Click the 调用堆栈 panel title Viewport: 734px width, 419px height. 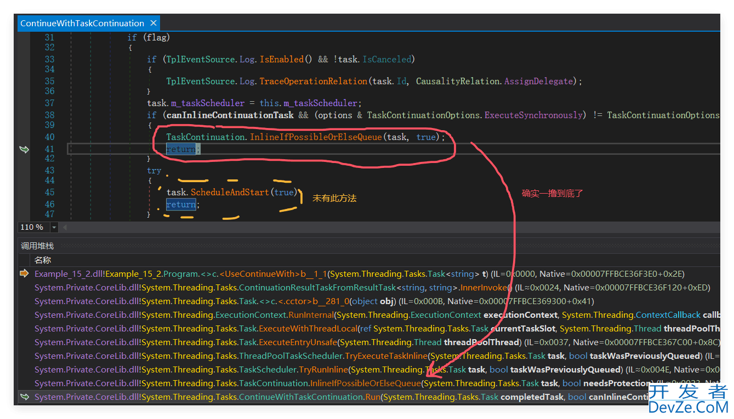(37, 246)
